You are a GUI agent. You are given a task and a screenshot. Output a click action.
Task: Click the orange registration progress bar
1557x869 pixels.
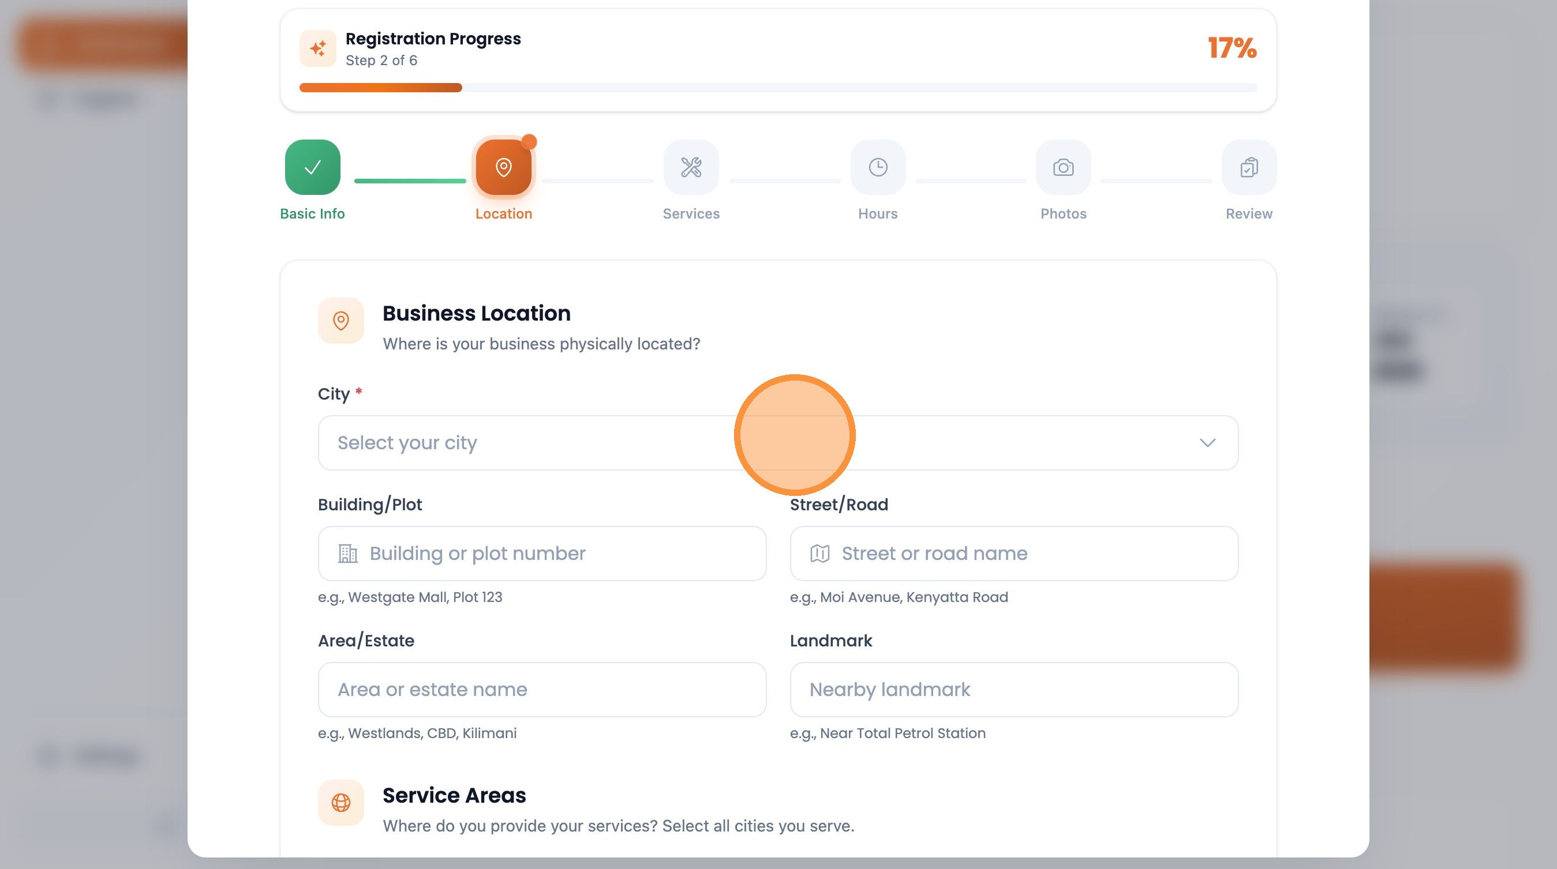tap(381, 88)
